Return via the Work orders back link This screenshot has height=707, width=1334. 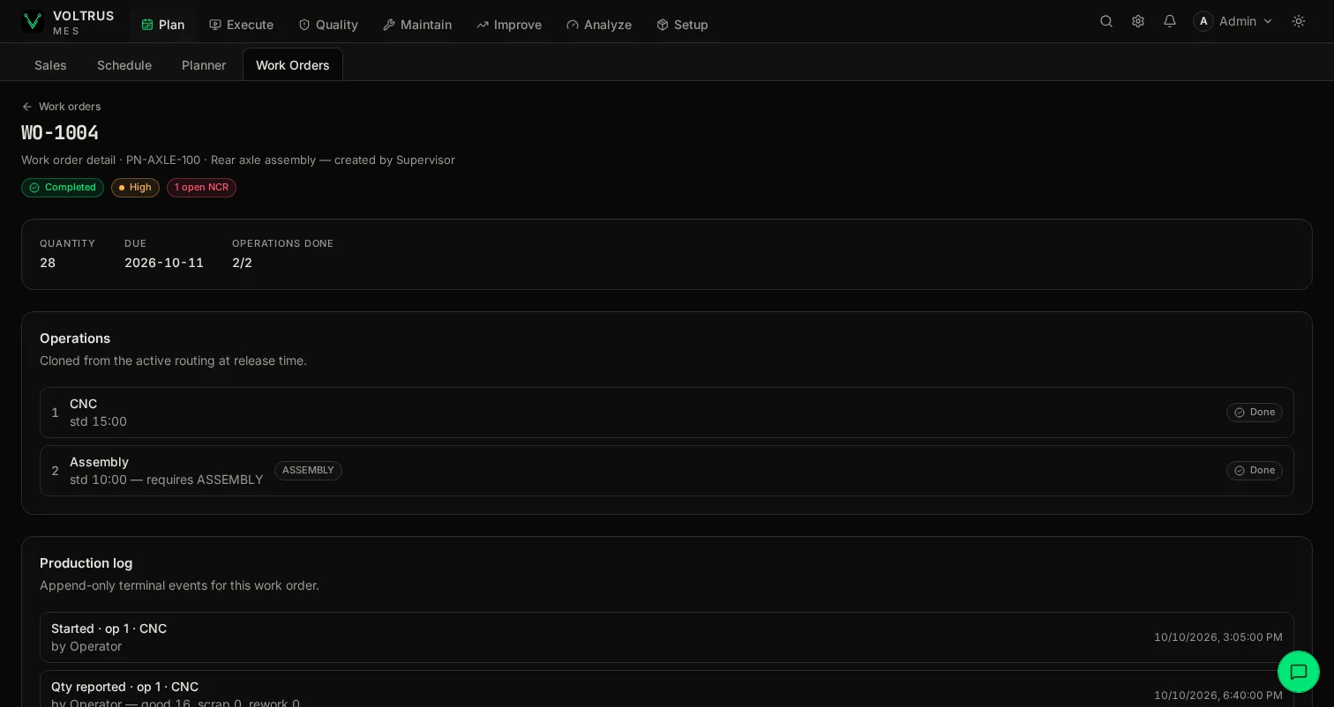(61, 107)
